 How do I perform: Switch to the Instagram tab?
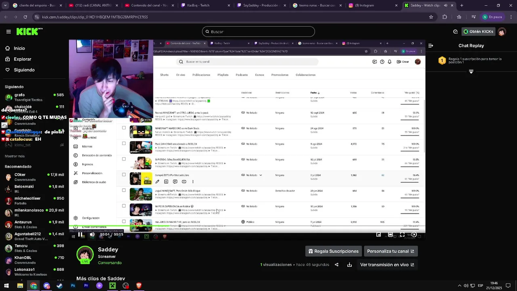tap(373, 5)
